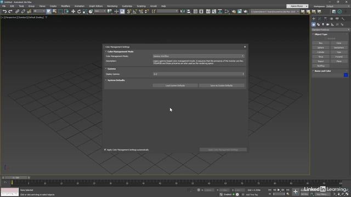Activate the Select Object tool
Screen dimensions: 351x197
[x=49, y=11]
